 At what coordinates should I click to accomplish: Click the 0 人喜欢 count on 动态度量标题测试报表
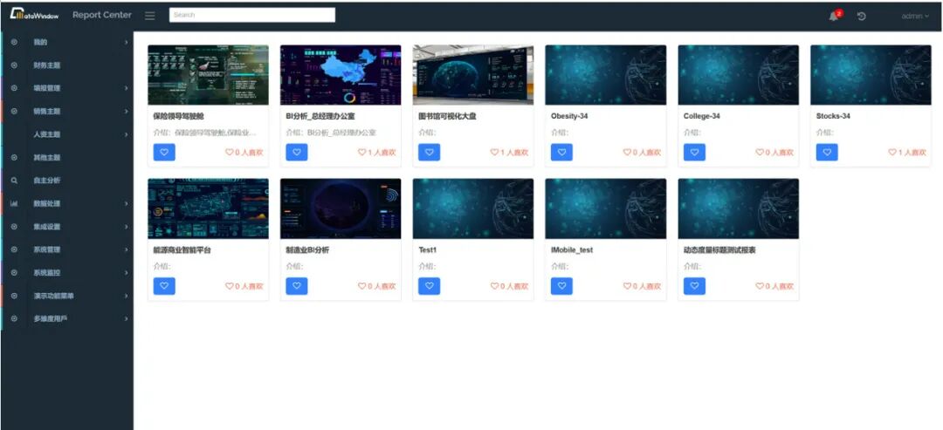pyautogui.click(x=774, y=286)
